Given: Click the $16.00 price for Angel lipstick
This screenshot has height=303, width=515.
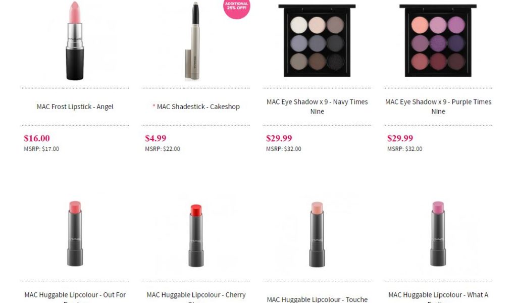Looking at the screenshot, I should tap(37, 138).
